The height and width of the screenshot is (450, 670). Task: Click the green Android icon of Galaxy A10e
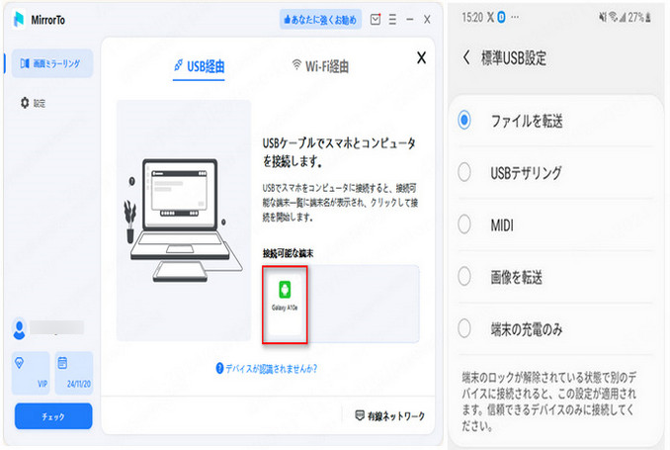285,290
